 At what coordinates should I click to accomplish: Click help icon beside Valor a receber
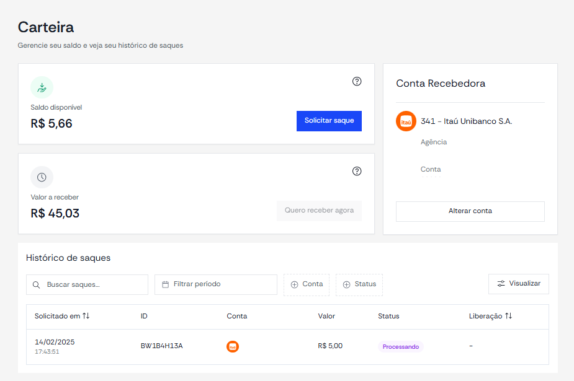click(x=357, y=172)
